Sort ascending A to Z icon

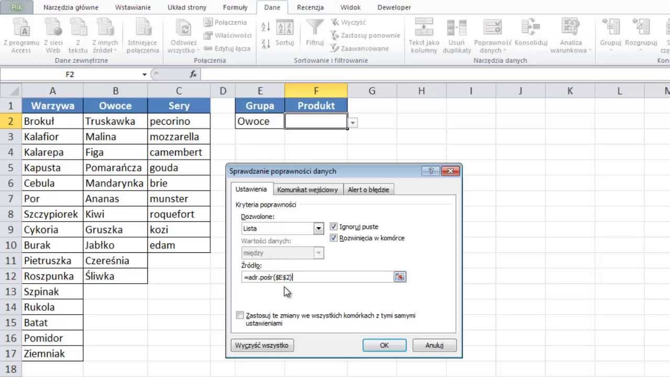click(265, 27)
